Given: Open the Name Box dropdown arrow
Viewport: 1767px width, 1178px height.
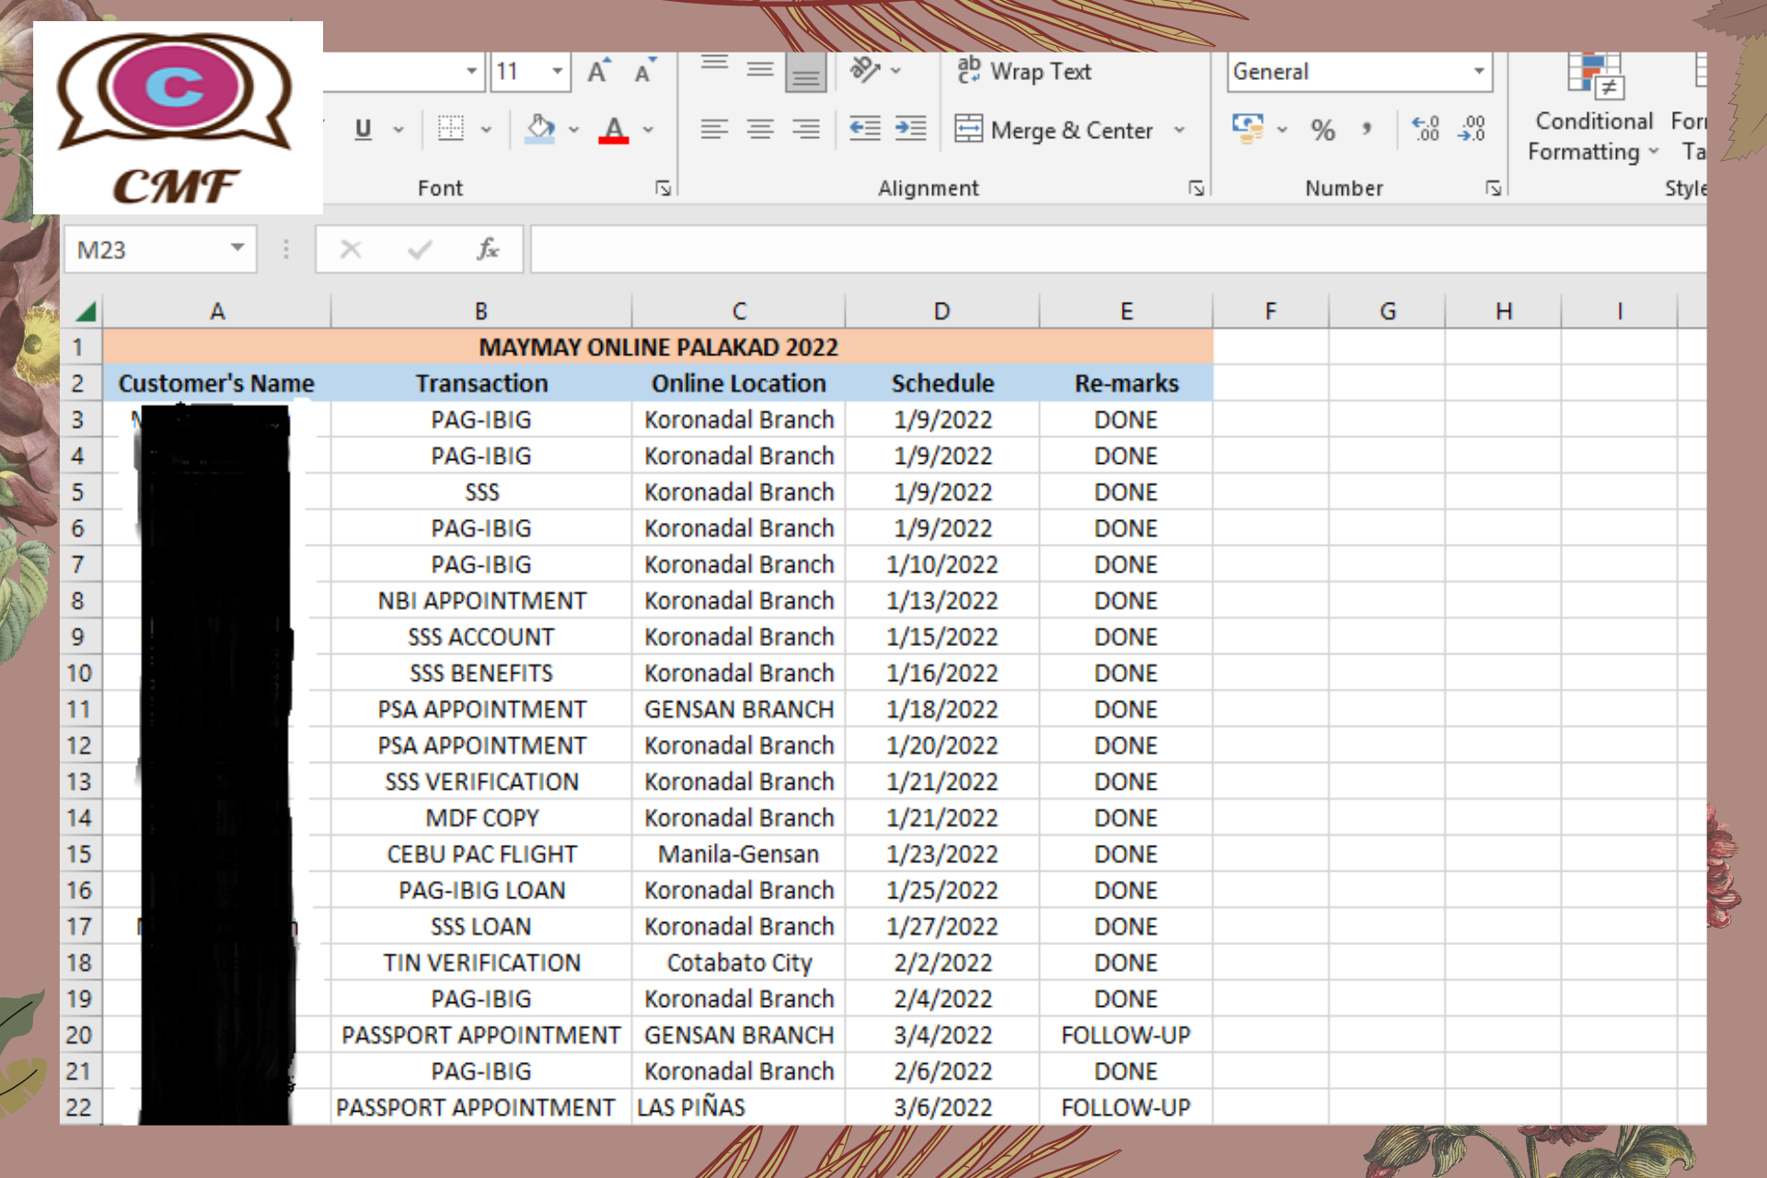Looking at the screenshot, I should [x=237, y=248].
